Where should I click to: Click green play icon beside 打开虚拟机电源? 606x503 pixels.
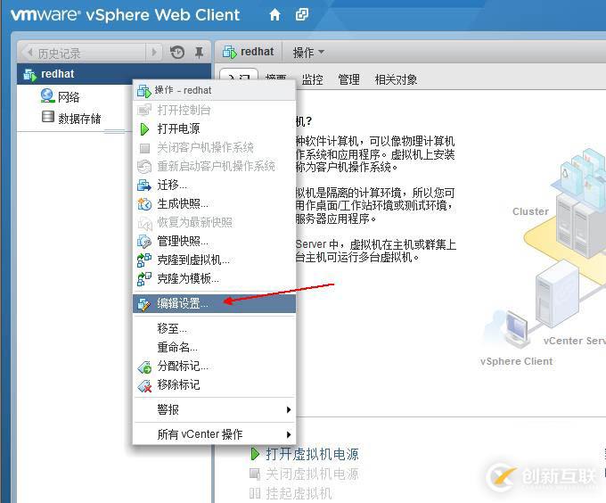(x=255, y=454)
